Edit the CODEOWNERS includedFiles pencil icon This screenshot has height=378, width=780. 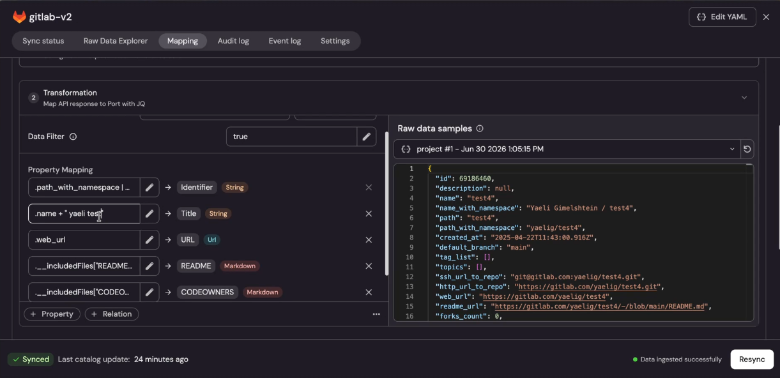[x=149, y=292]
